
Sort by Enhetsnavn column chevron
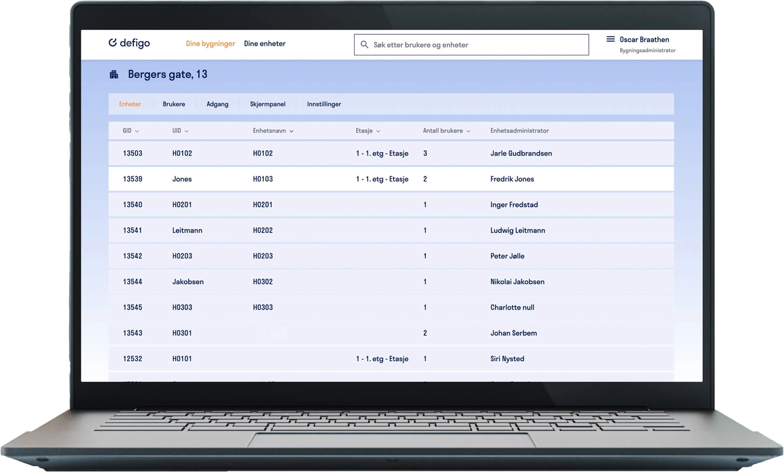click(x=291, y=131)
